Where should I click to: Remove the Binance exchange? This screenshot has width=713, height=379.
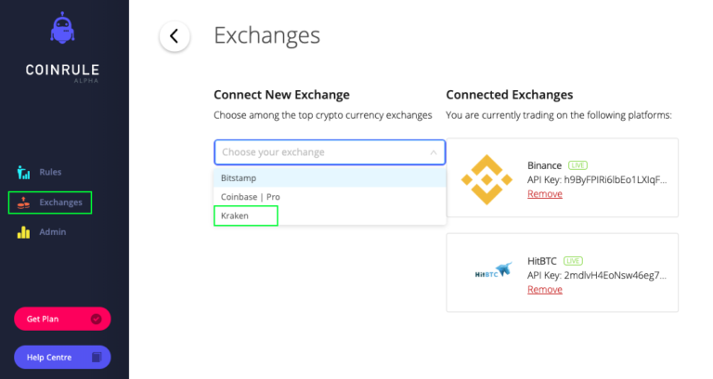point(545,194)
